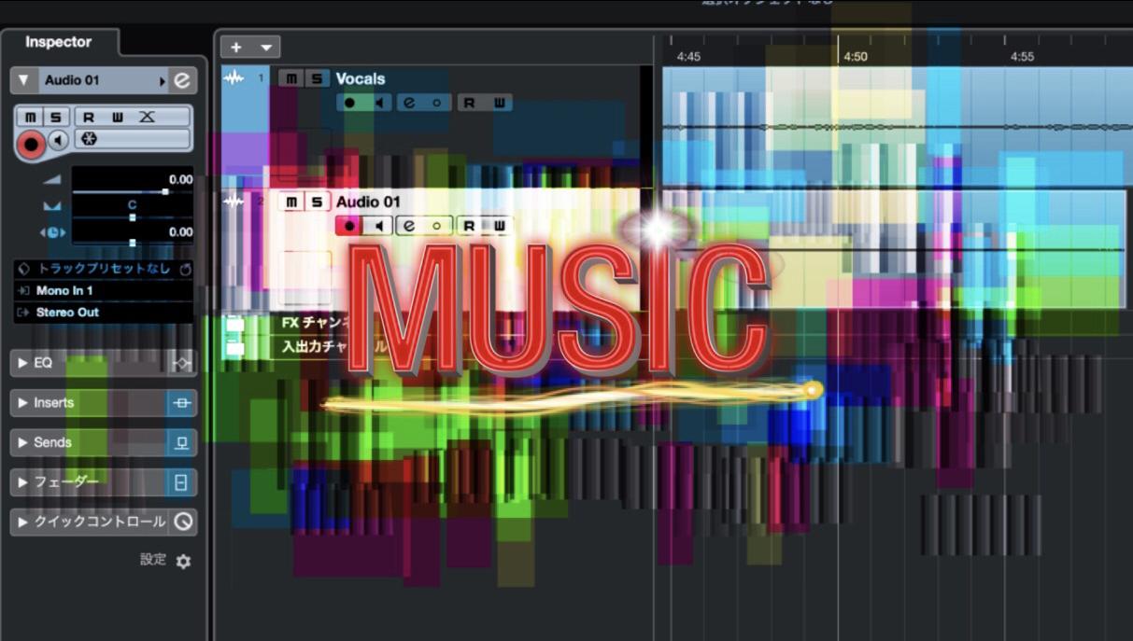Viewport: 1133px width, 641px height.
Task: Enable Read automation on Vocals track
Action: coord(470,103)
